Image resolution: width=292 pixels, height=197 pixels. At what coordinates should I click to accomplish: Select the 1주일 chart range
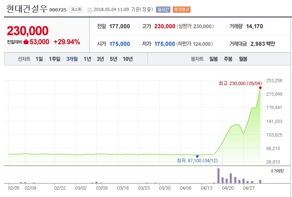[55, 59]
